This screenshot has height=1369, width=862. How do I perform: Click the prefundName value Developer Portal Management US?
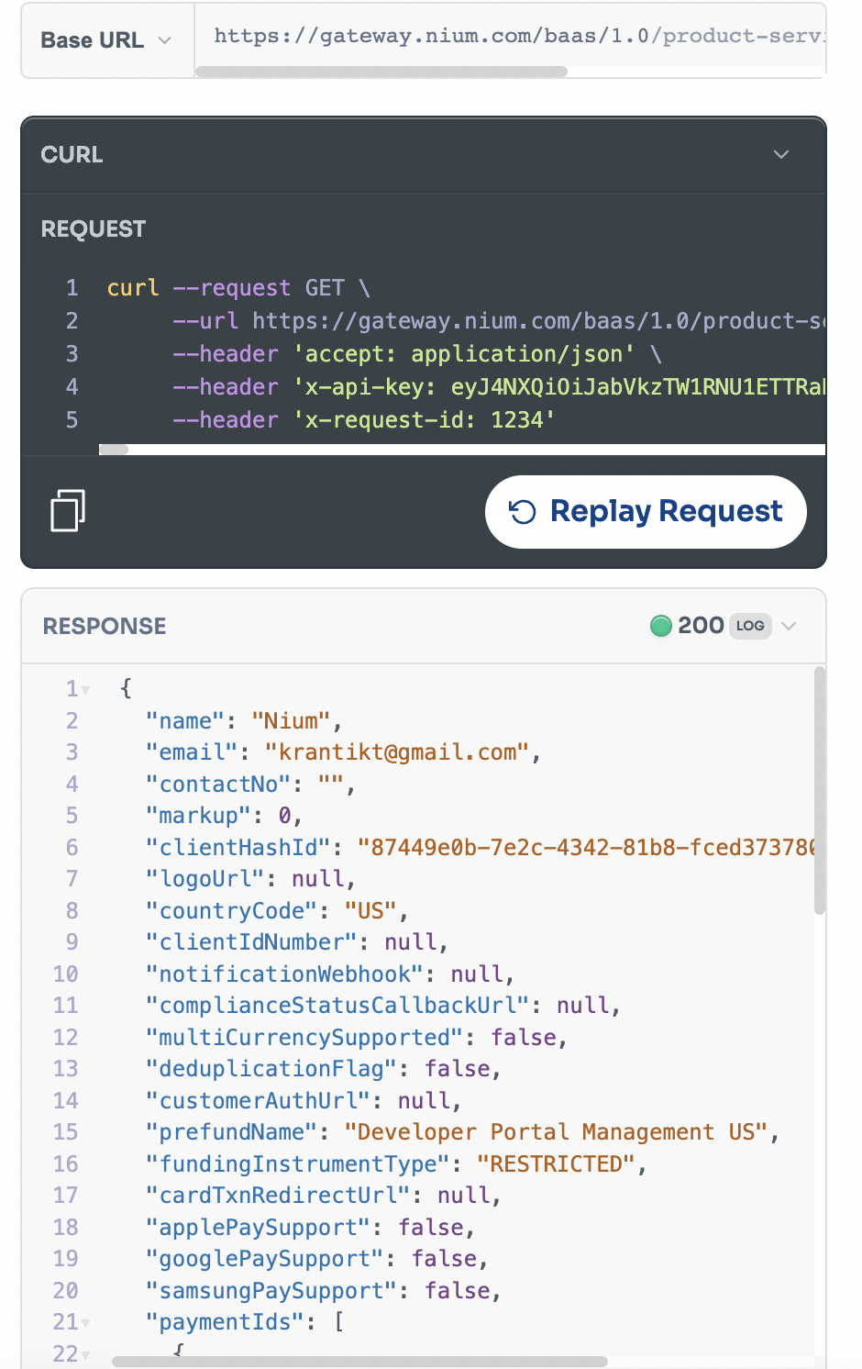click(x=556, y=1132)
